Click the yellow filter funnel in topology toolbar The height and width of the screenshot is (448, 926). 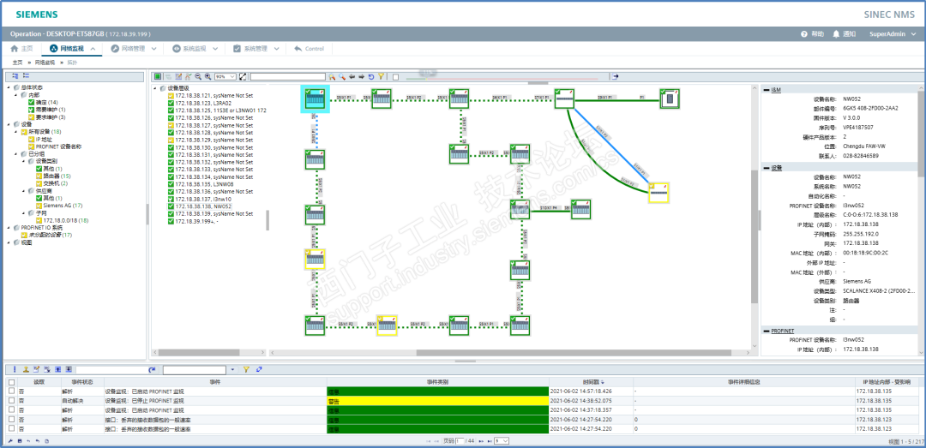pyautogui.click(x=381, y=76)
